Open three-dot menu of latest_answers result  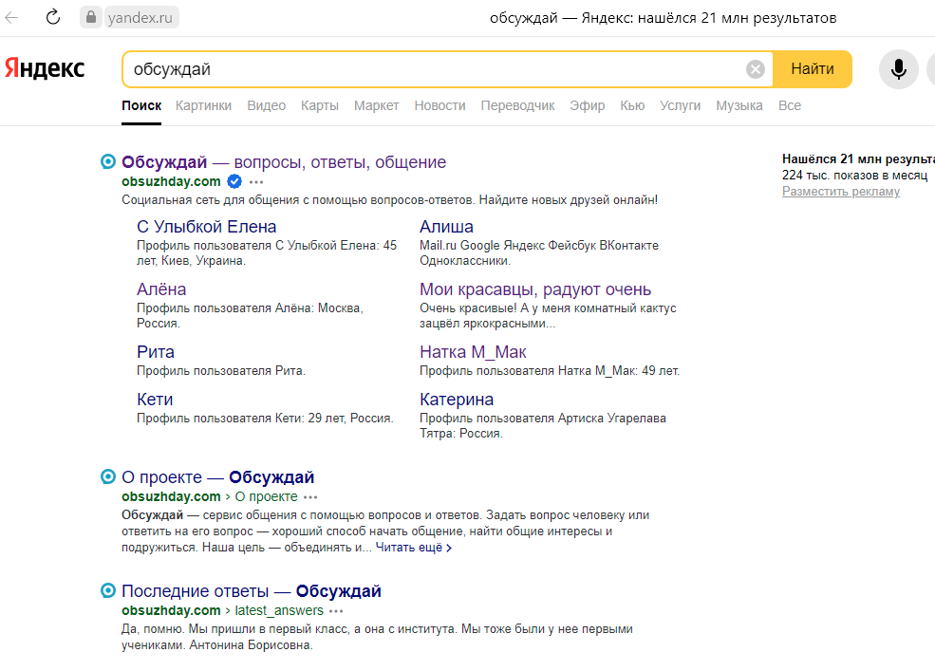click(336, 611)
